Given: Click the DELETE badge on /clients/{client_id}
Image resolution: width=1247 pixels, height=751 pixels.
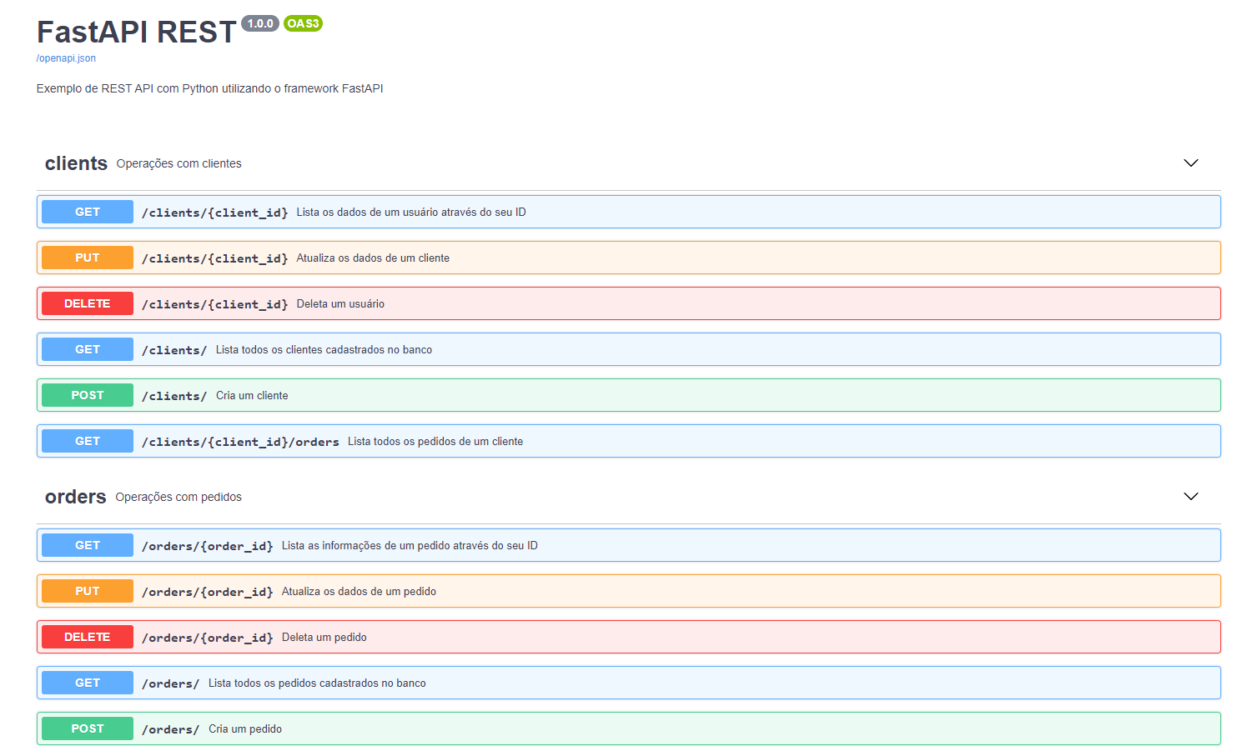Looking at the screenshot, I should tap(87, 303).
